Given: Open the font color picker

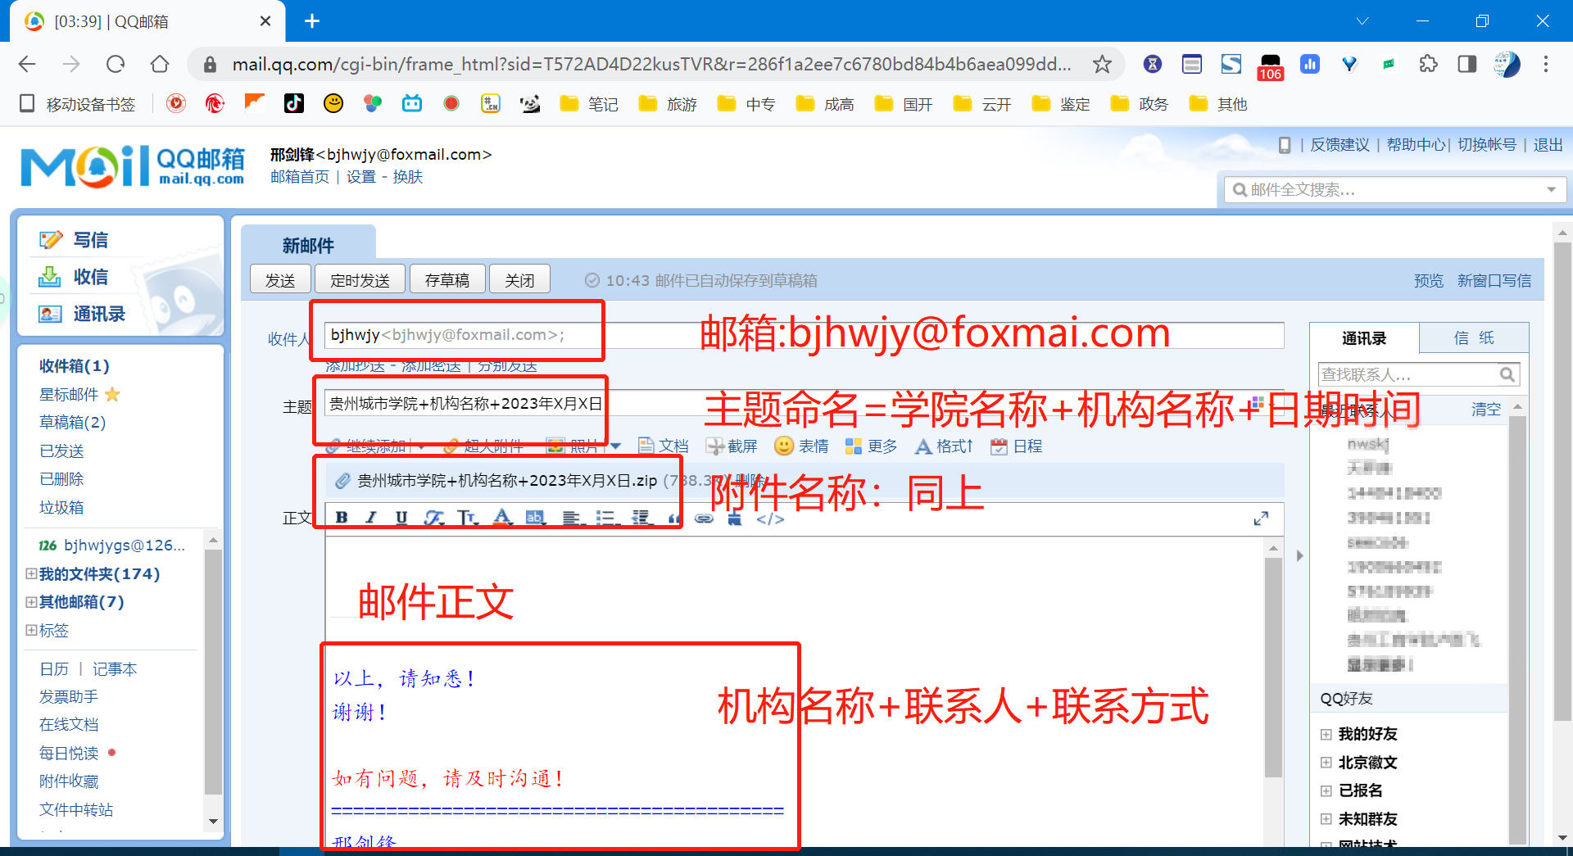Looking at the screenshot, I should point(502,518).
